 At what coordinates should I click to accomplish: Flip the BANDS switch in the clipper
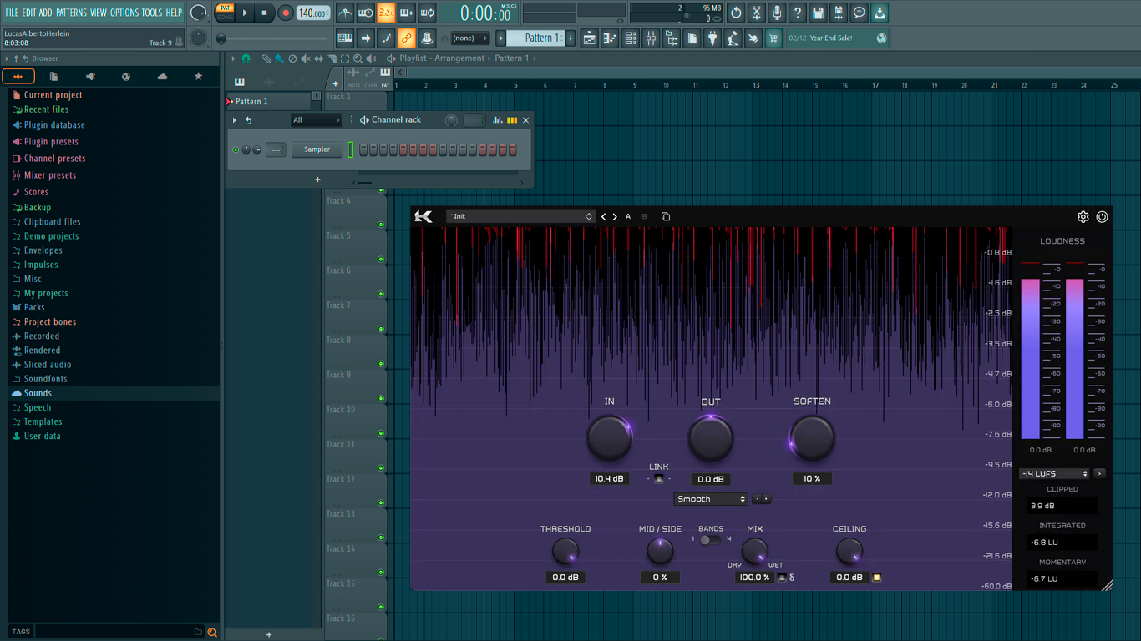710,539
